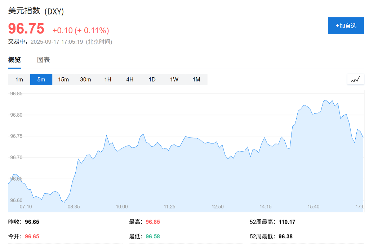
Task: Click the 15:40 time axis label
Action: pos(314,207)
